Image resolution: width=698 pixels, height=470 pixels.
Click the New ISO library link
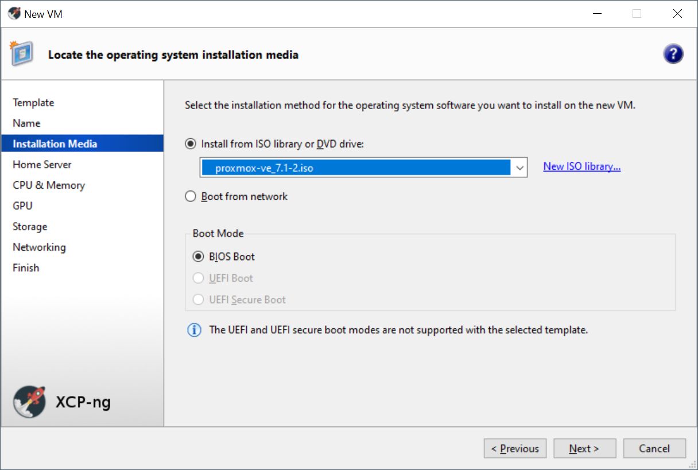(x=581, y=166)
